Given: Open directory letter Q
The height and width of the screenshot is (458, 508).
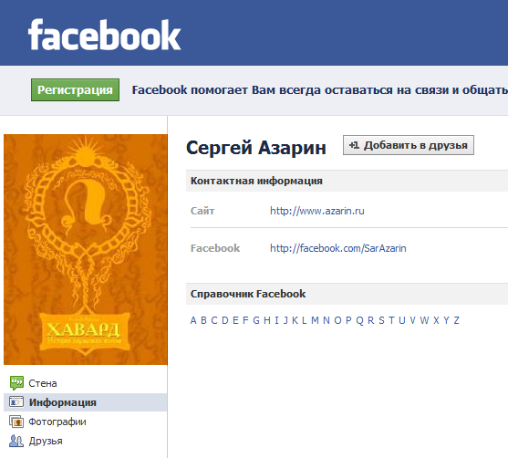Looking at the screenshot, I should tap(359, 320).
